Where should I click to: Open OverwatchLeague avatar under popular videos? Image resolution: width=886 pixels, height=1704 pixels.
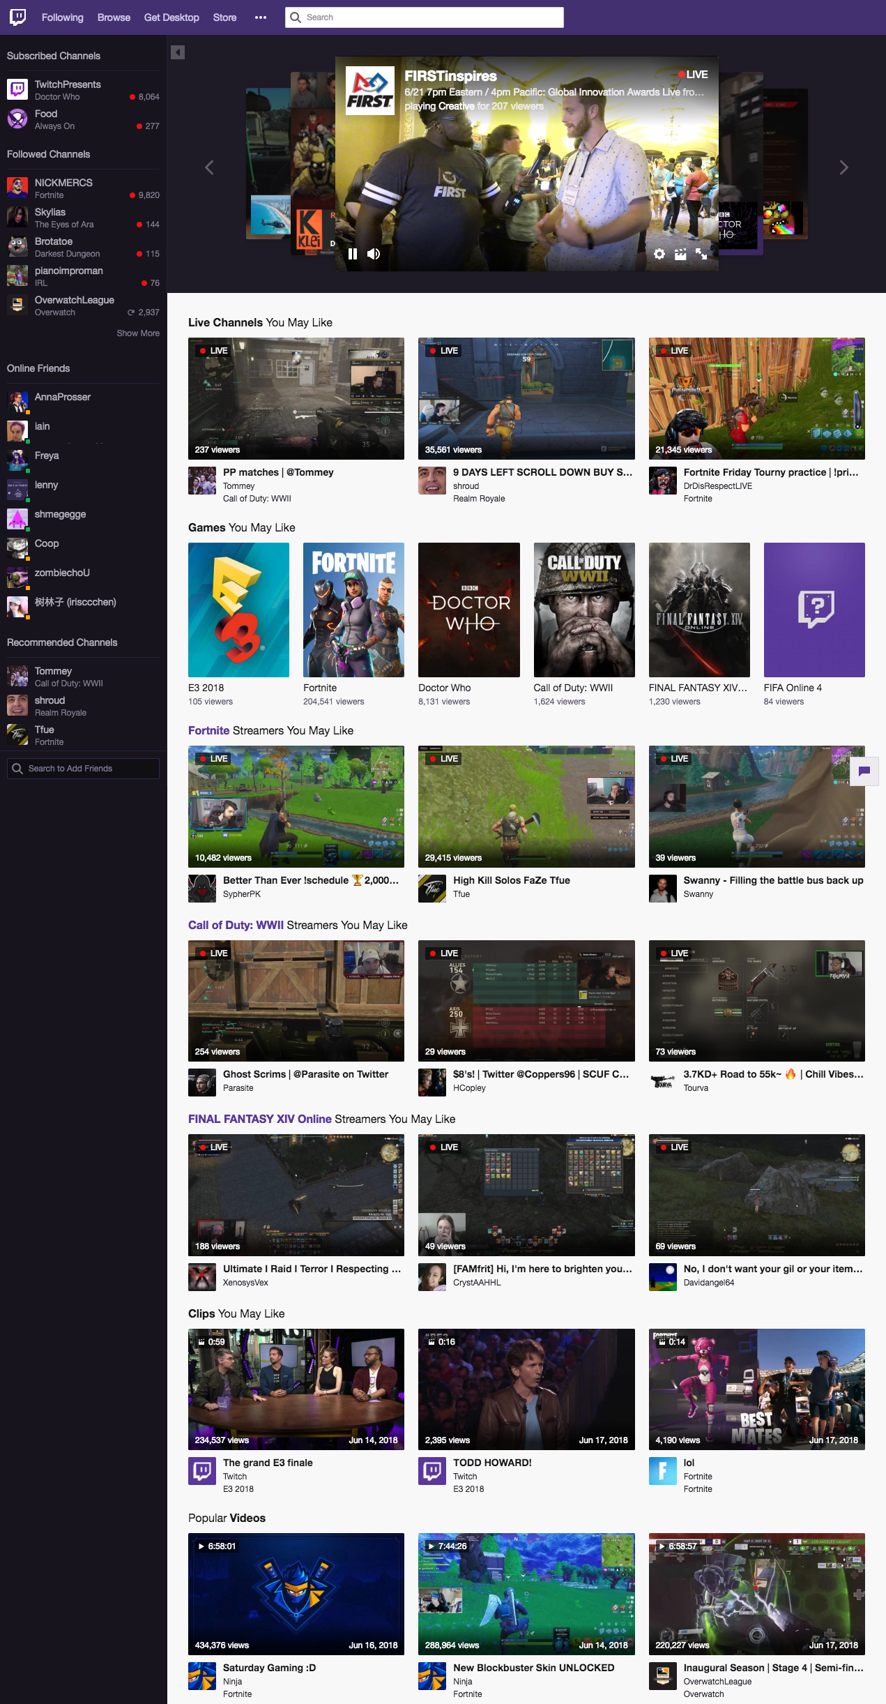tap(663, 1676)
